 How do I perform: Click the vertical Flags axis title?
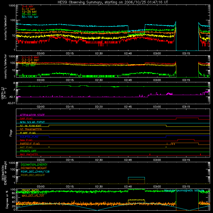pyautogui.click(x=11, y=133)
